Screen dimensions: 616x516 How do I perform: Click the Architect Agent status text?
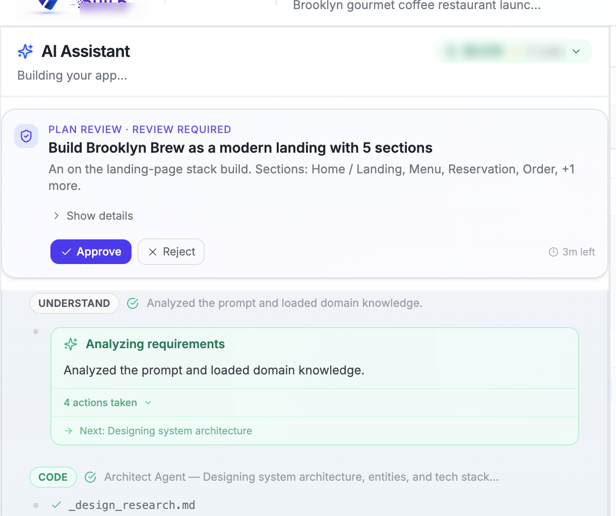(x=301, y=477)
